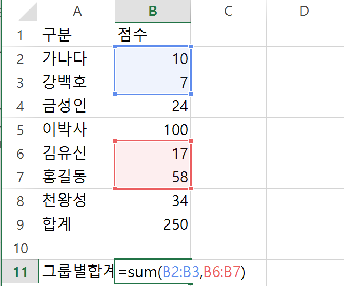Click the 점수 header cell

tap(153, 35)
